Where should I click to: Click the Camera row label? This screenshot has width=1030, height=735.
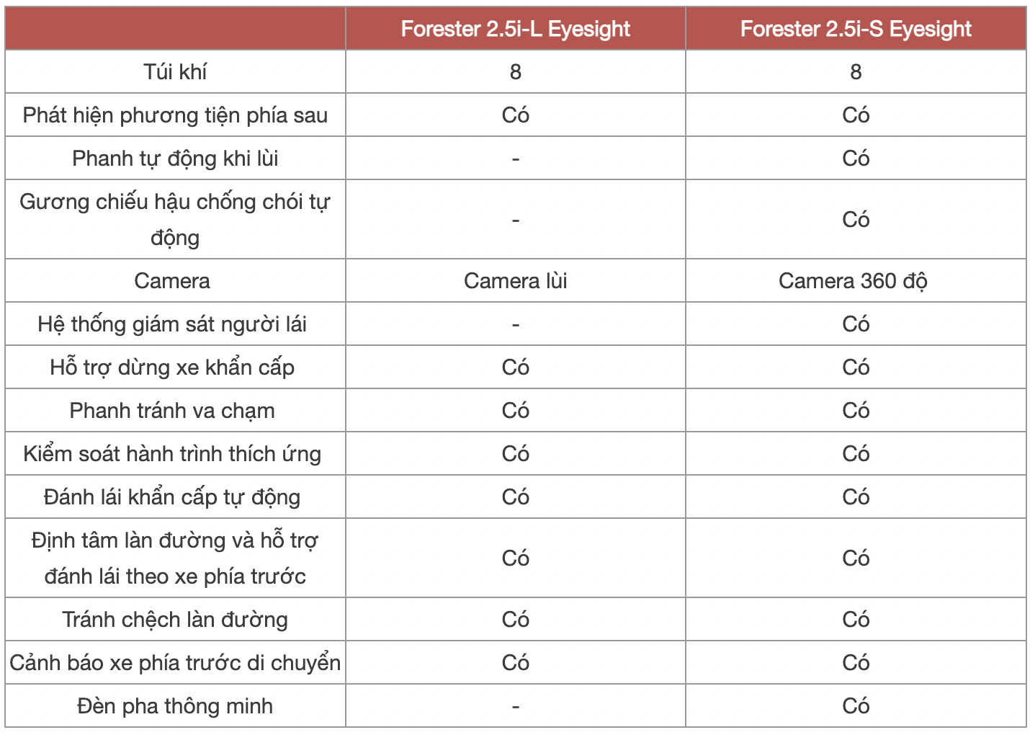pyautogui.click(x=172, y=281)
